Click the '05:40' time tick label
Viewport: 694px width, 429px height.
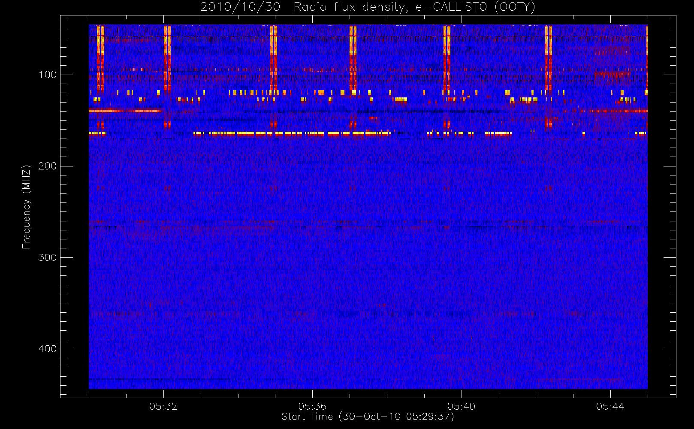(x=462, y=406)
